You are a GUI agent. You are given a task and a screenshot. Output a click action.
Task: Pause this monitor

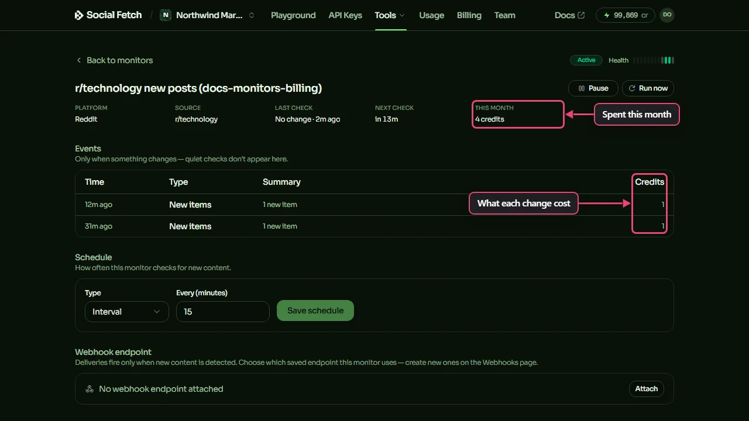(593, 88)
